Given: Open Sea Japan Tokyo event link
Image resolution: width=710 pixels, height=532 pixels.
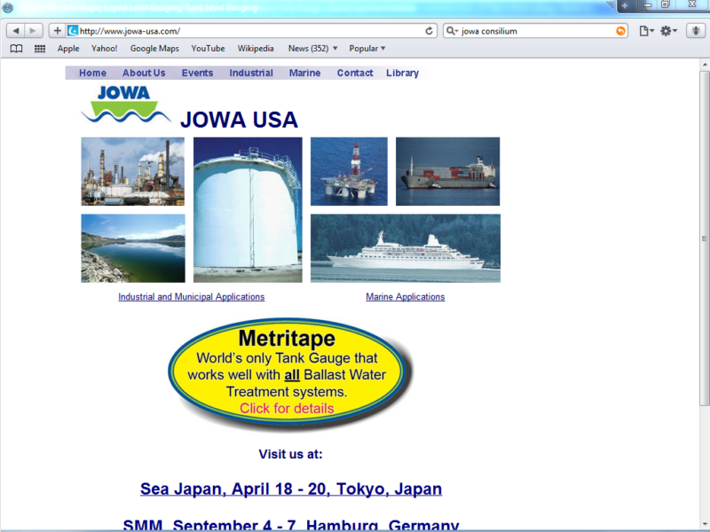Looking at the screenshot, I should point(291,489).
